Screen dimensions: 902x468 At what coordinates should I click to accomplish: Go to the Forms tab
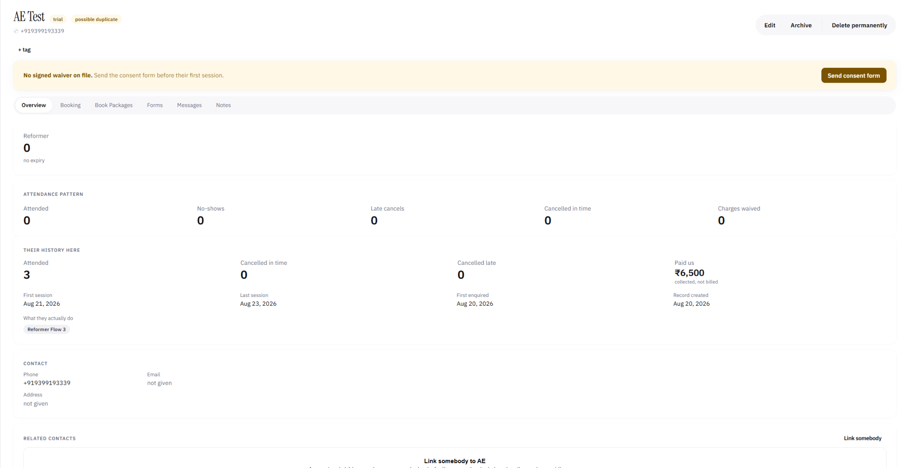click(x=155, y=105)
